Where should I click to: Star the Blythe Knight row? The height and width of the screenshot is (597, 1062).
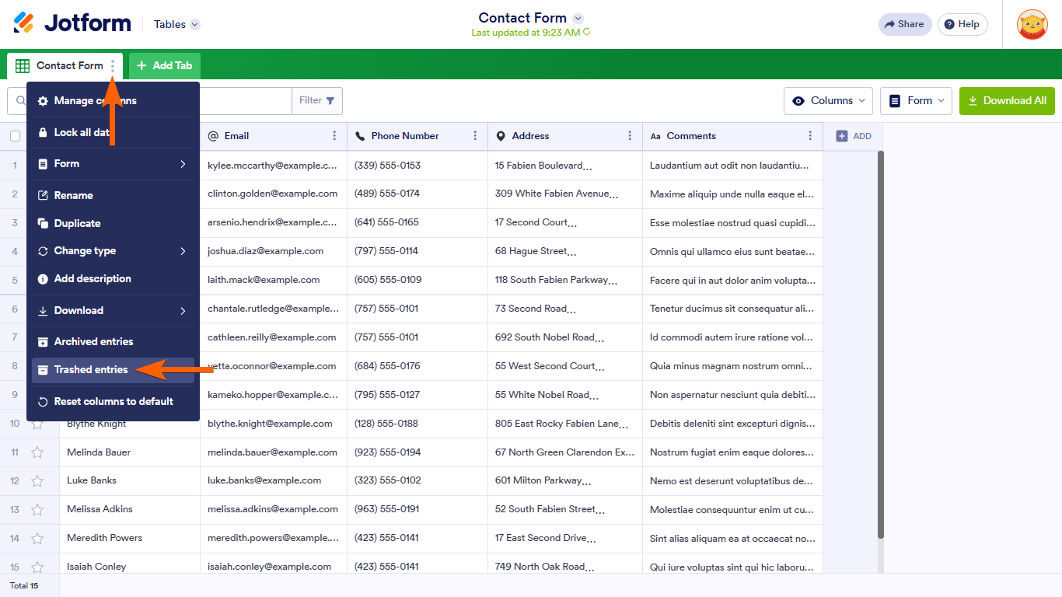37,423
